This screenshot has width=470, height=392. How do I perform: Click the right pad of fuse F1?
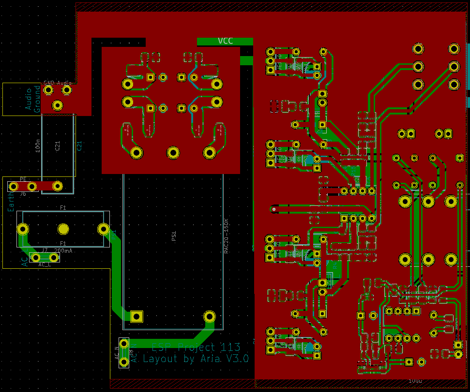(104, 229)
